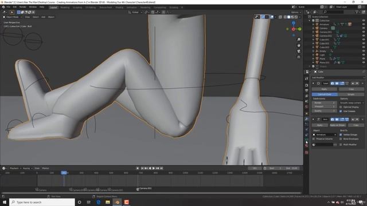Click the outliner search field
The image size is (367, 206).
333,12
